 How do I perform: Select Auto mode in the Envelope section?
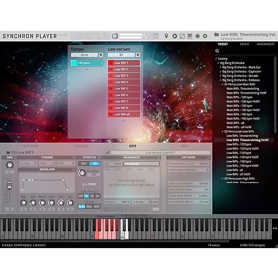click(82, 206)
